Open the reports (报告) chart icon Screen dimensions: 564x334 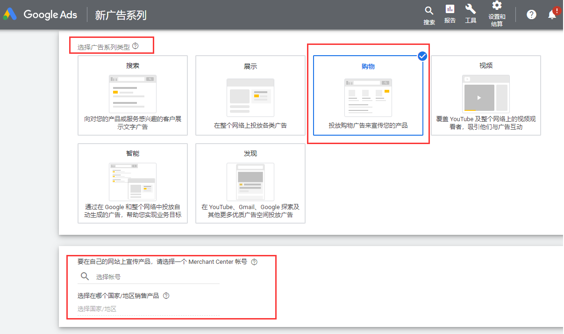click(x=450, y=9)
